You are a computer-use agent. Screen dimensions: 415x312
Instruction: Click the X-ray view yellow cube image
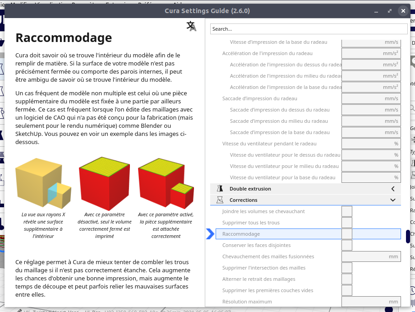point(43,183)
